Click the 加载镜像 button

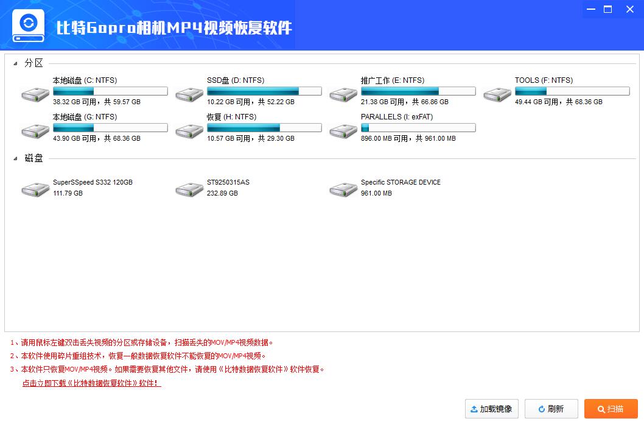(x=492, y=409)
